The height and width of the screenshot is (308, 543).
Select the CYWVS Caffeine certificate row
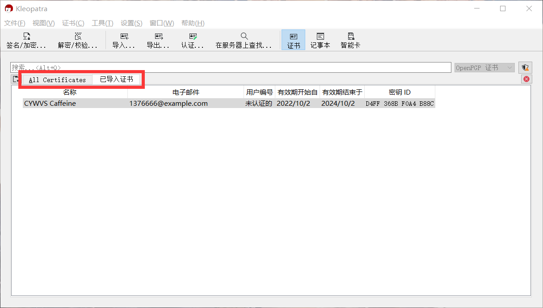click(x=134, y=103)
